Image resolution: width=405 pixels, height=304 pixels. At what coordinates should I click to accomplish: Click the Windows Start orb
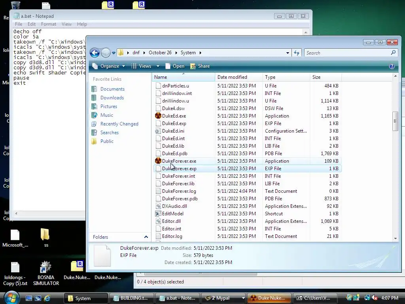coord(11,298)
